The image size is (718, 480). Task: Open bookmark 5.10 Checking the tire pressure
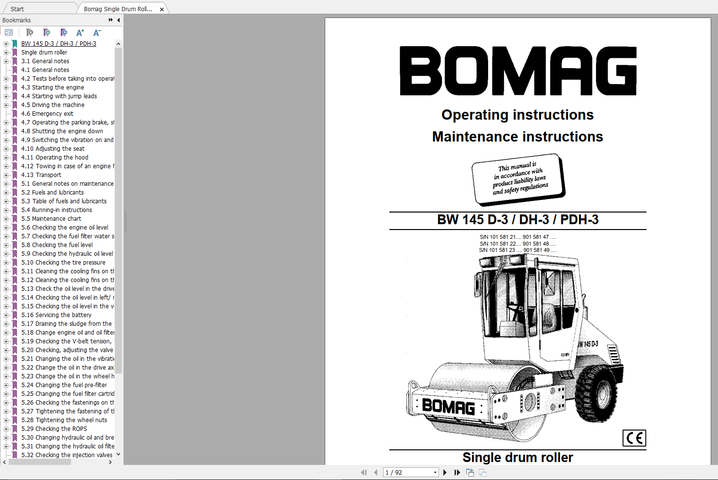pyautogui.click(x=63, y=263)
